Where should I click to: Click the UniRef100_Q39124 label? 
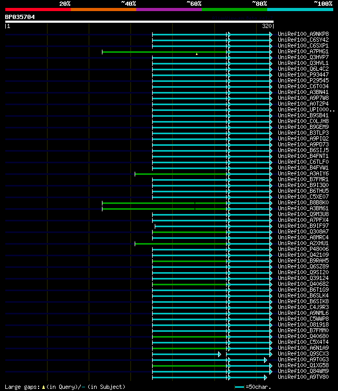(x=303, y=278)
